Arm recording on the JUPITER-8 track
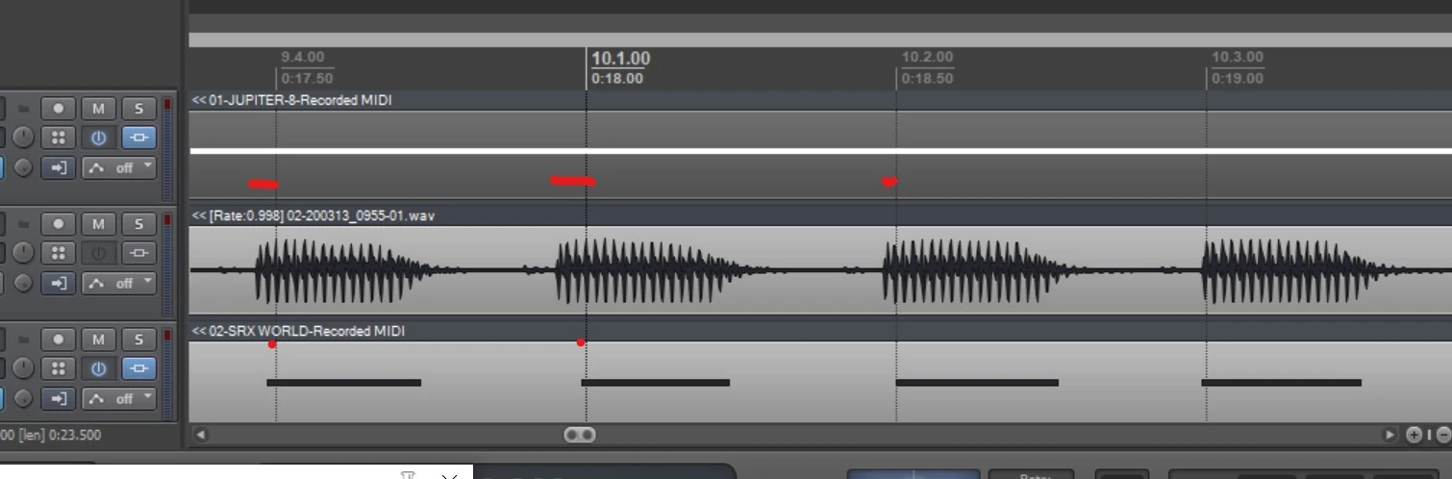The width and height of the screenshot is (1452, 479). coord(58,109)
